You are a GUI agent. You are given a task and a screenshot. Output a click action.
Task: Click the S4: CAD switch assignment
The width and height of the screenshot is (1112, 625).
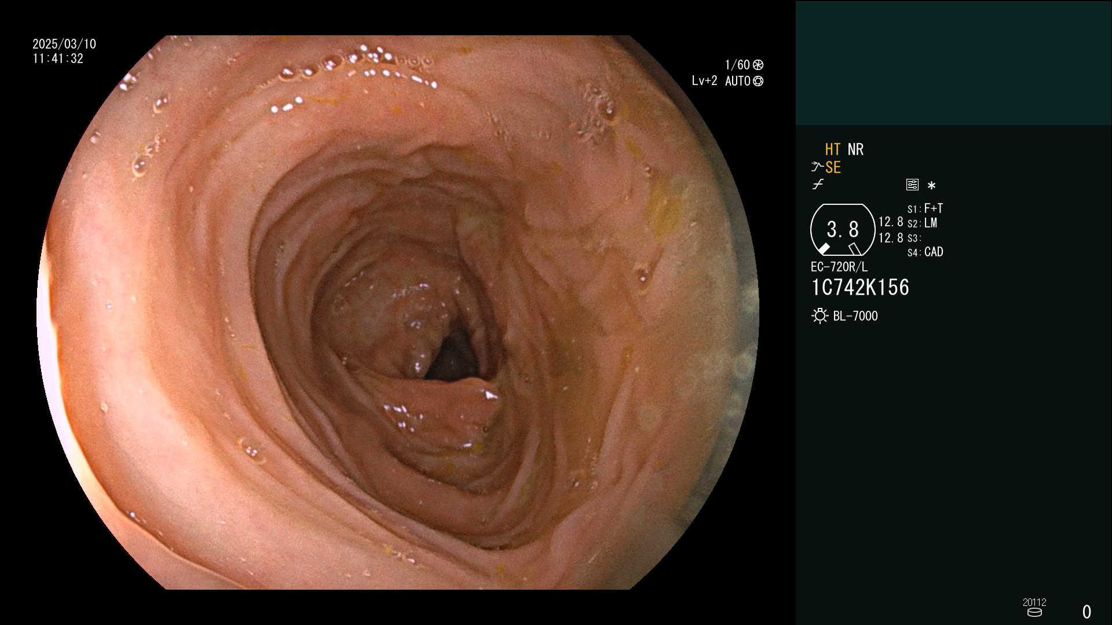tap(925, 252)
